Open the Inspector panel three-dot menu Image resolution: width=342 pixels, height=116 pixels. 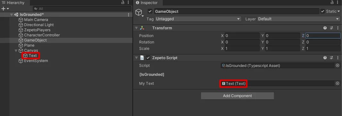[x=338, y=2]
